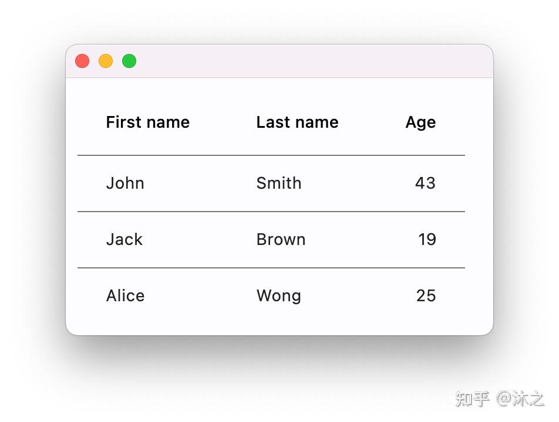Select the Brown last name cell
The width and height of the screenshot is (559, 422).
click(x=281, y=239)
